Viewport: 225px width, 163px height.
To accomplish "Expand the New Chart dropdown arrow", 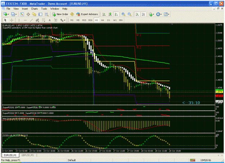I will pos(9,14).
